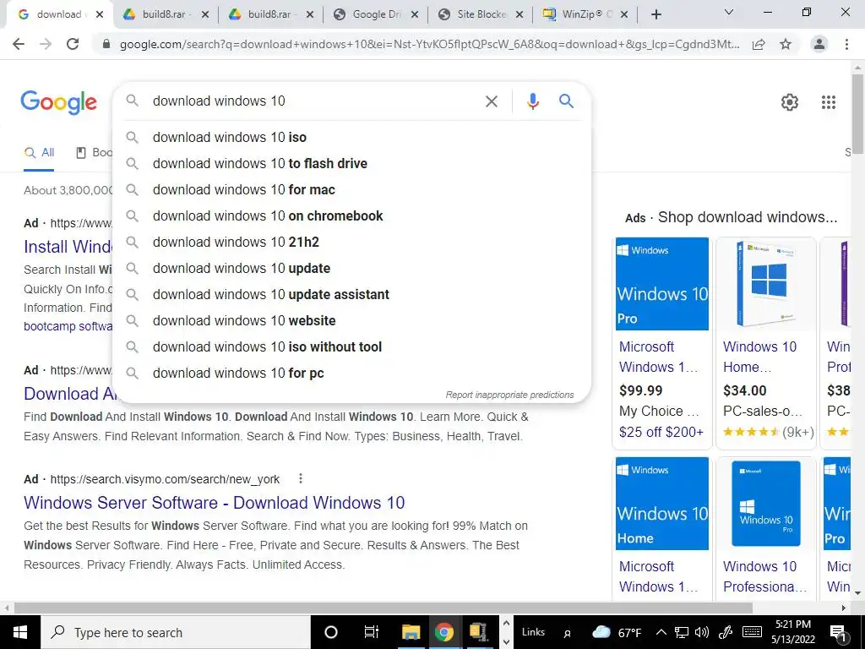Screen dimensions: 865x649
Task: Open Windows Start menu
Action: point(20,632)
